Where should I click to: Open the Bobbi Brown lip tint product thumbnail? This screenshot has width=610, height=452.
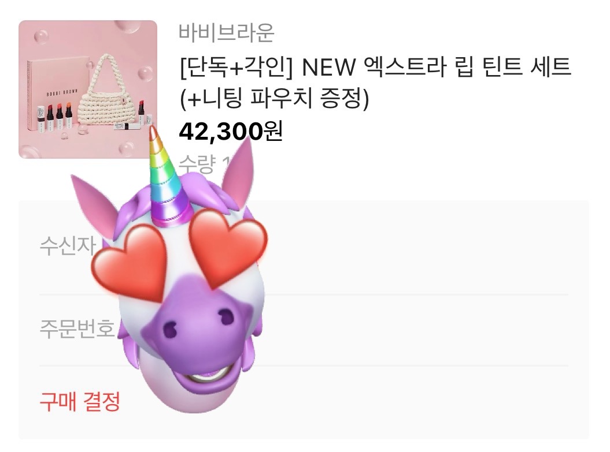point(88,89)
